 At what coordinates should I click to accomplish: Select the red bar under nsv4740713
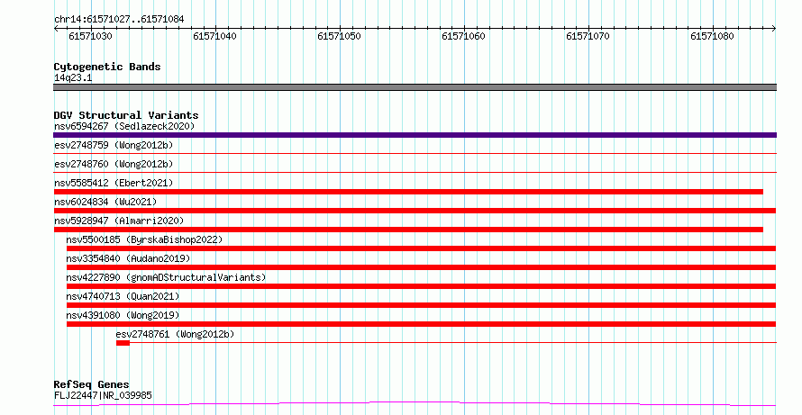pyautogui.click(x=421, y=305)
